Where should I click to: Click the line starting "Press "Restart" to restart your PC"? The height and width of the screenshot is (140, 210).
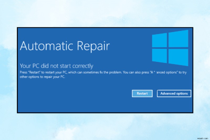coord(103,72)
